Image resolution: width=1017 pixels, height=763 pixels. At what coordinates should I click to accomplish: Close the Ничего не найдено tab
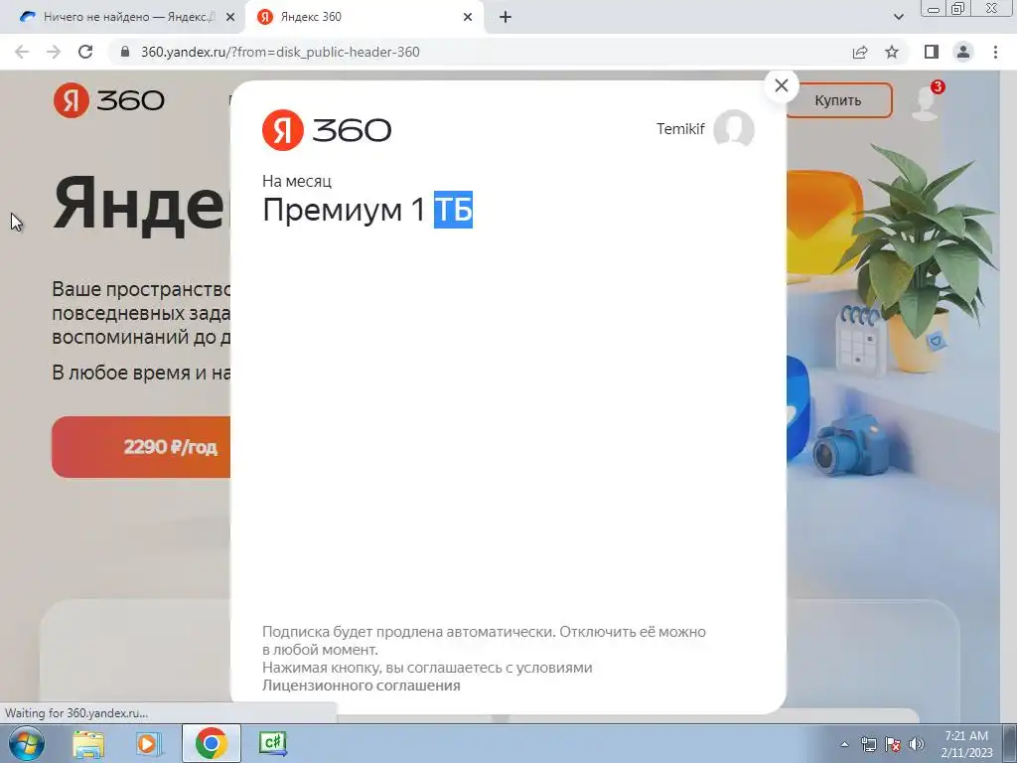(230, 18)
